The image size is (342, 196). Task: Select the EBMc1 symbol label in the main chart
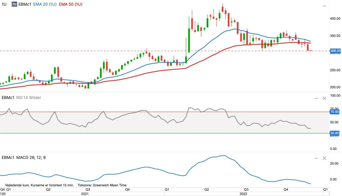[25, 5]
